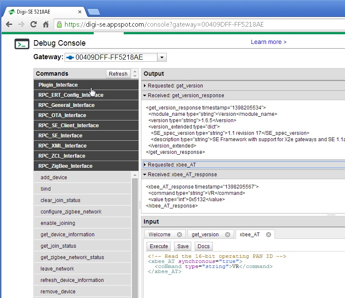Close the xbee_AT input tab
This screenshot has height=298, width=345.
268,235
